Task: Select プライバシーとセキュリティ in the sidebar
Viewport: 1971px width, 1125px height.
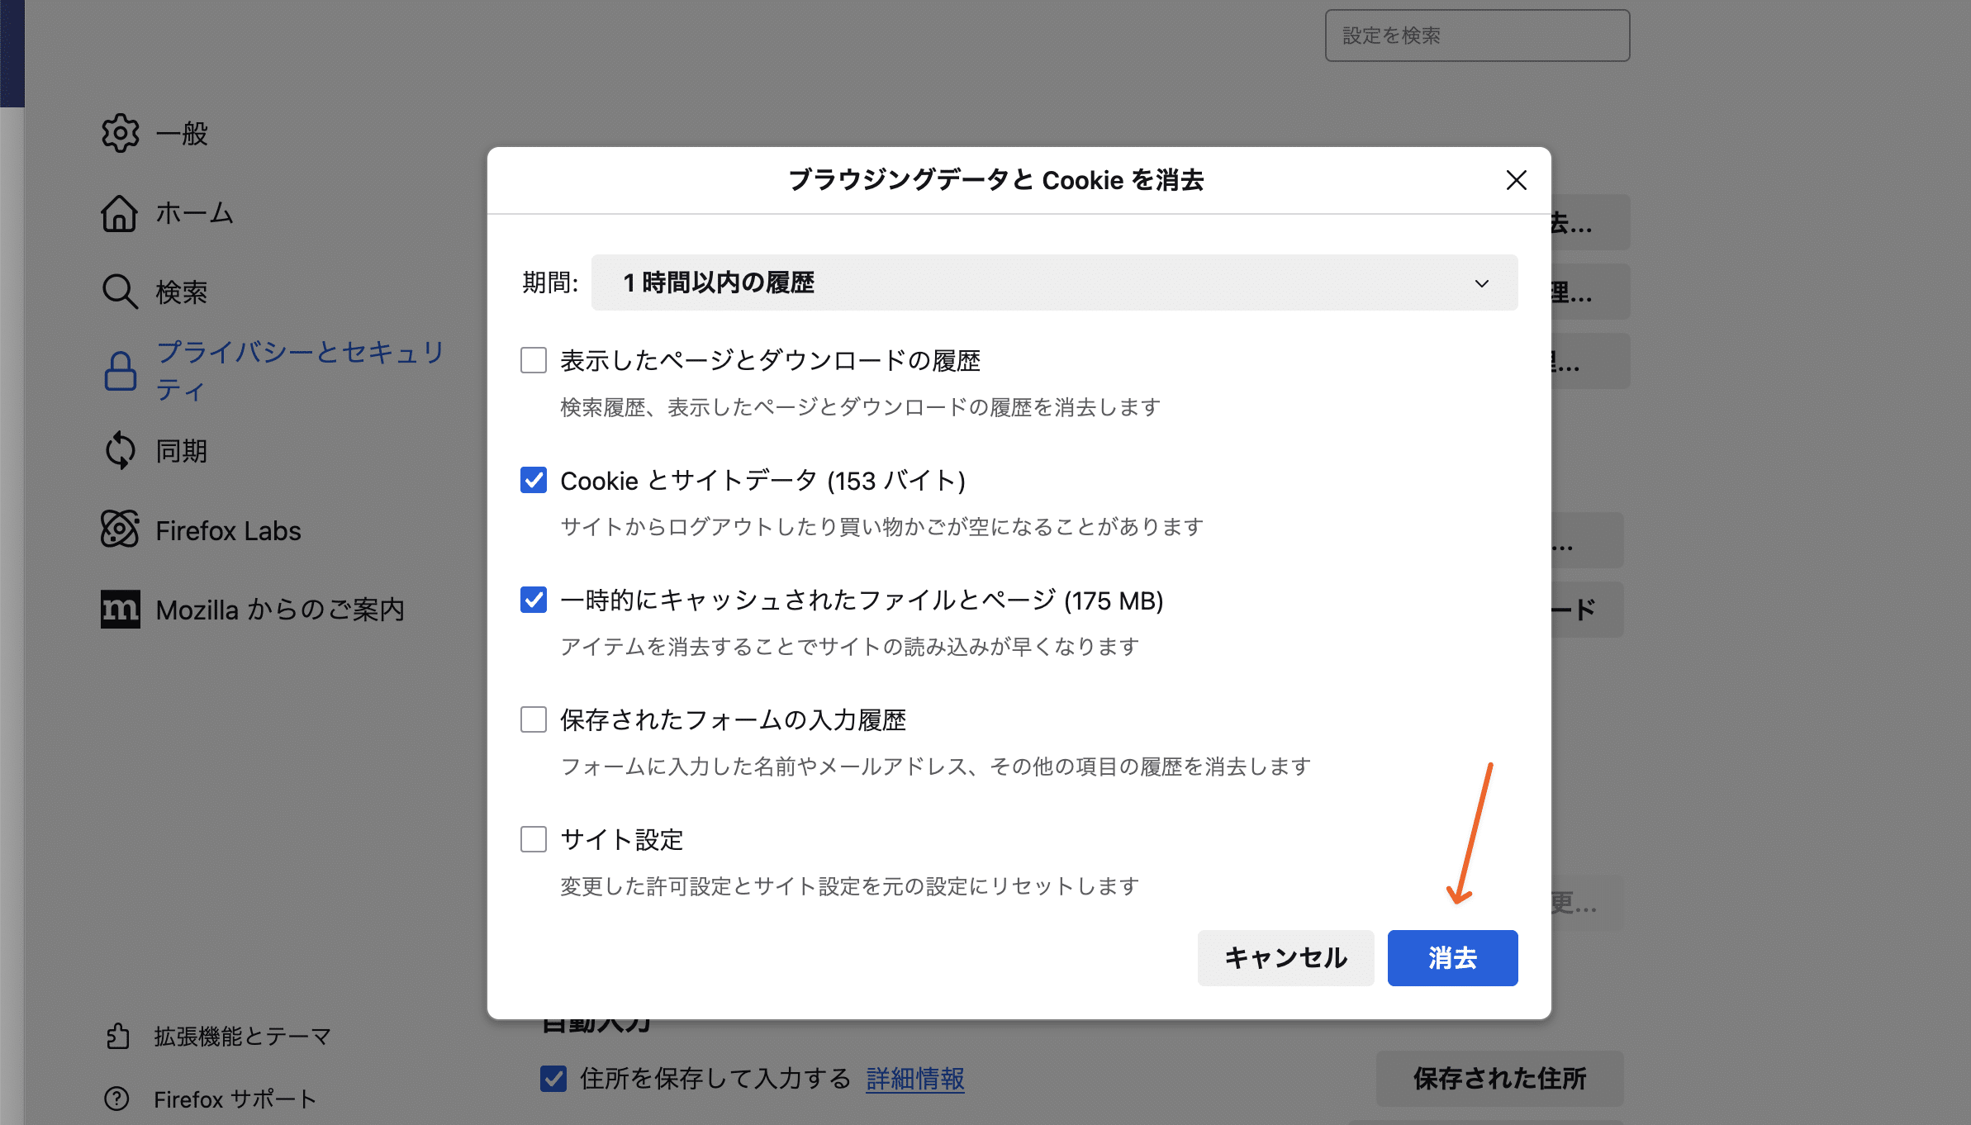Action: (299, 370)
